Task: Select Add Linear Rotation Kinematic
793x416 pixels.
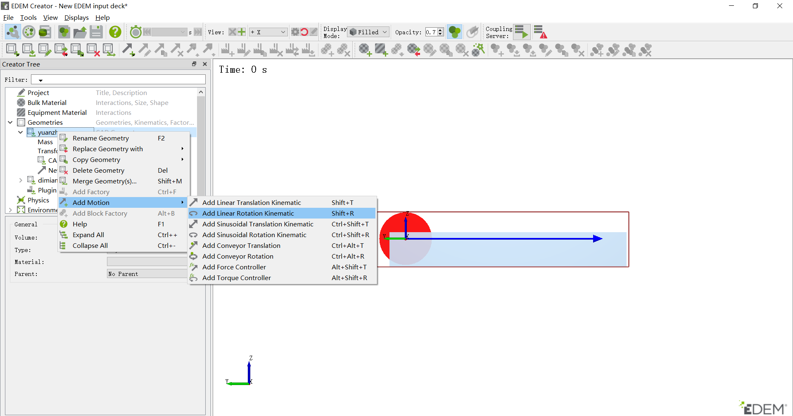Action: pyautogui.click(x=283, y=213)
